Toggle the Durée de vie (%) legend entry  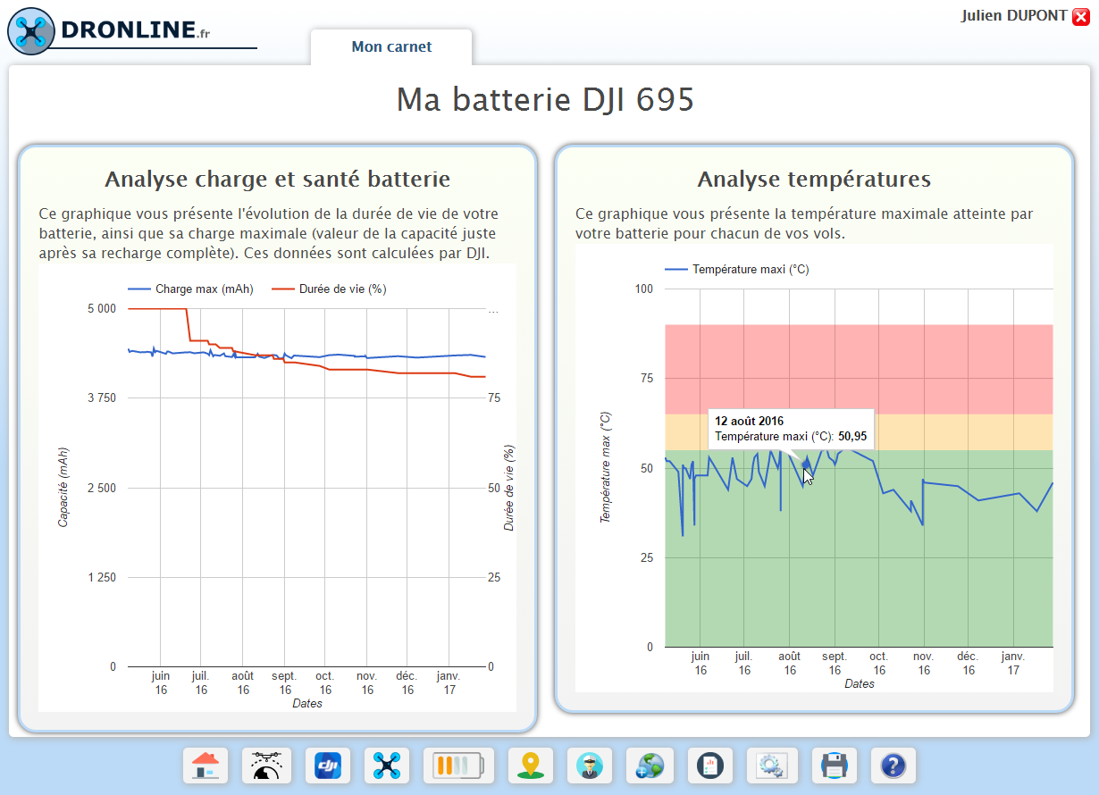pyautogui.click(x=329, y=289)
